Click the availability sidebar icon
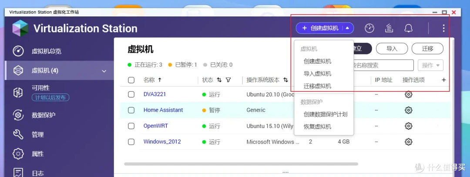The width and height of the screenshot is (470, 177). [18, 93]
